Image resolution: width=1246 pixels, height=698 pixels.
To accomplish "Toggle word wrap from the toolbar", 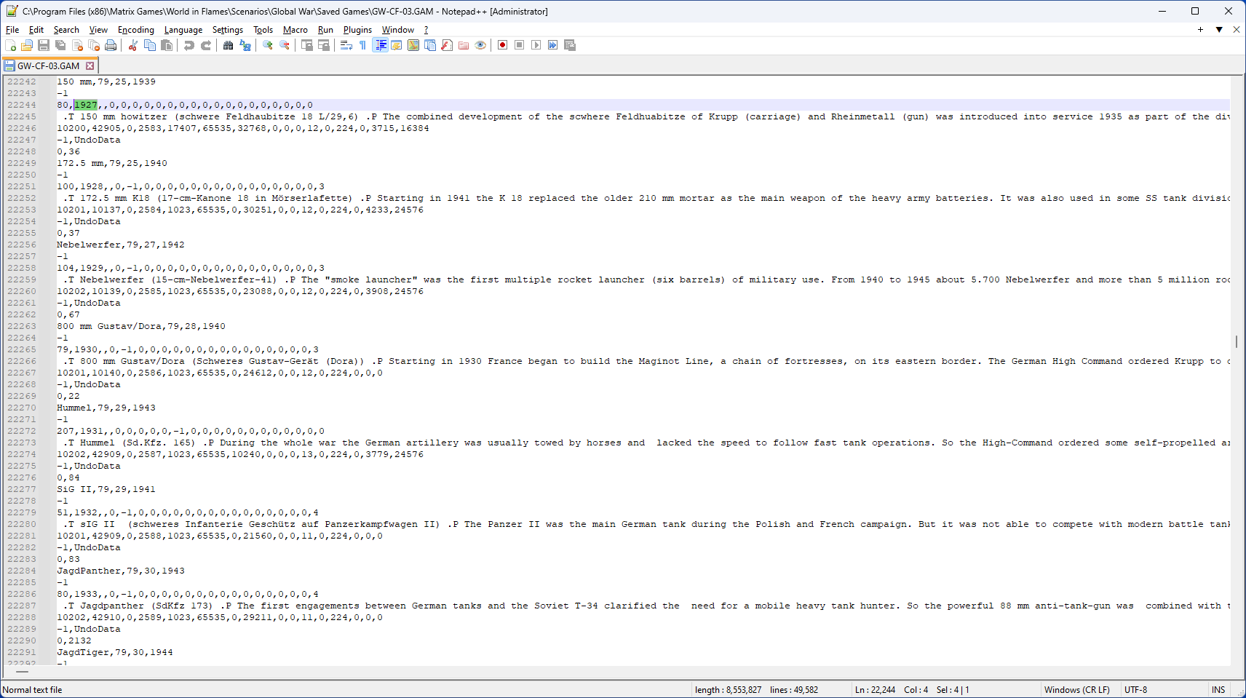I will tap(346, 45).
